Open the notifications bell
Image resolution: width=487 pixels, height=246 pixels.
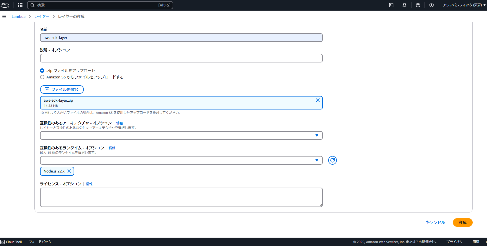point(404,5)
